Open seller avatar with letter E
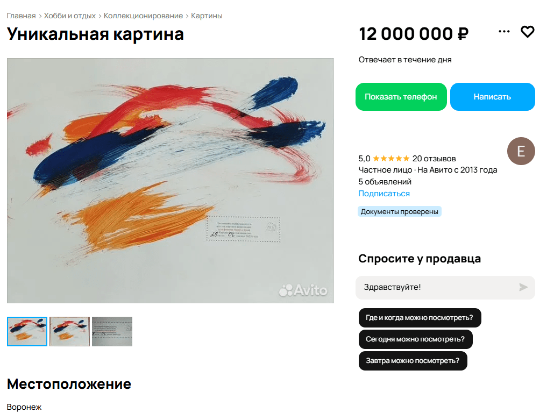The height and width of the screenshot is (413, 554). pyautogui.click(x=521, y=151)
